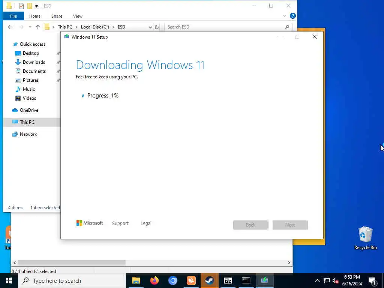Image resolution: width=384 pixels, height=288 pixels.
Task: Open the Windows Start menu
Action: click(x=9, y=280)
